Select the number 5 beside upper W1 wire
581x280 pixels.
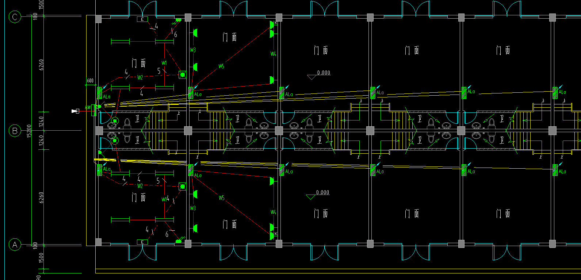coord(159,71)
